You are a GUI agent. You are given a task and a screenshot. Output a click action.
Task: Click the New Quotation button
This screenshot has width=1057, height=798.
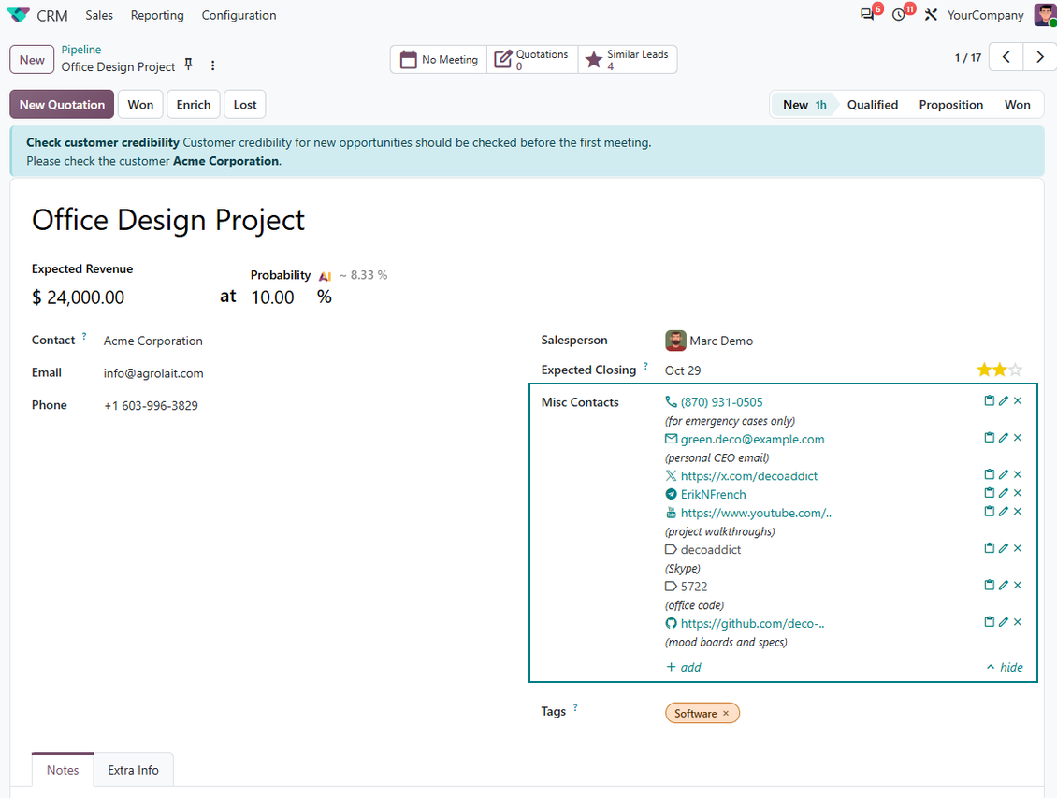point(62,105)
